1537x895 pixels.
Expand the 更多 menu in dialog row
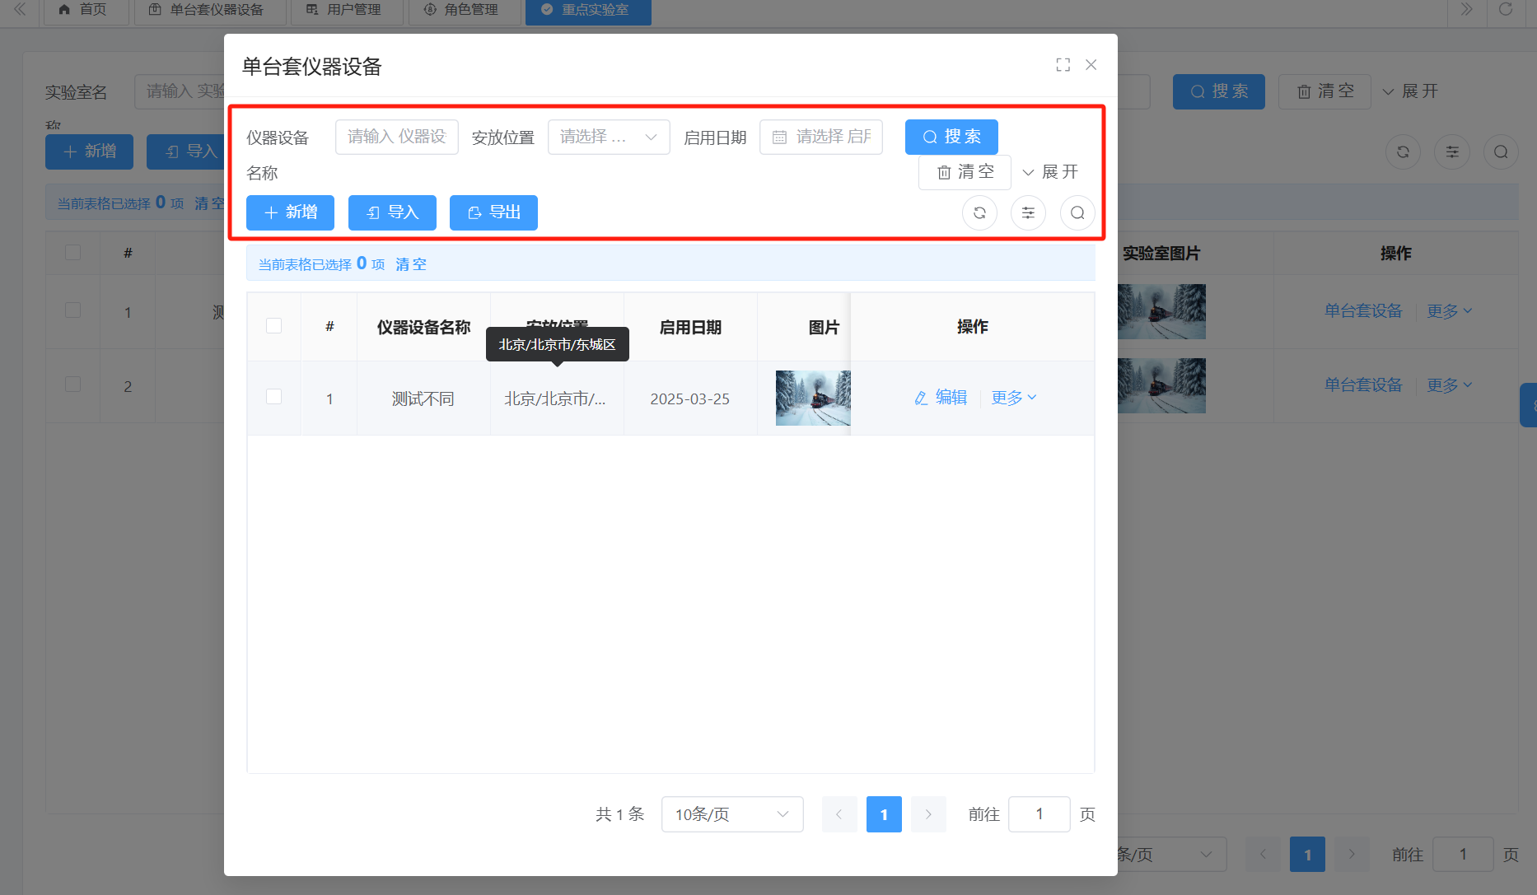1013,398
